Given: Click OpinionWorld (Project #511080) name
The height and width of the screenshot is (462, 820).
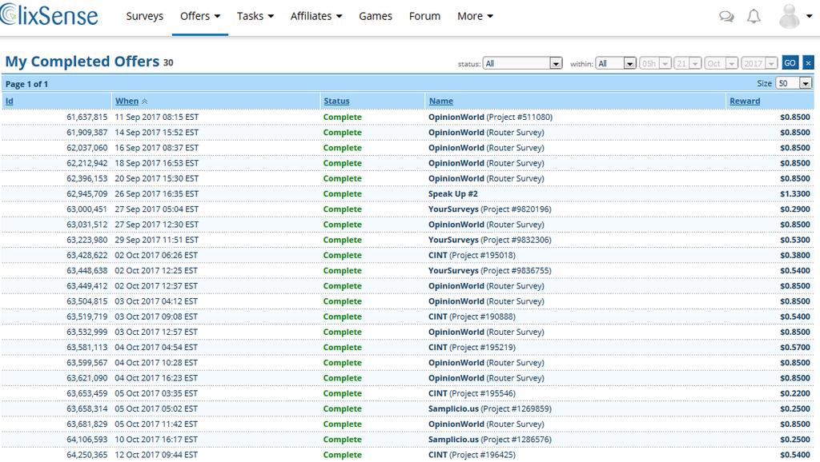Looking at the screenshot, I should click(490, 117).
